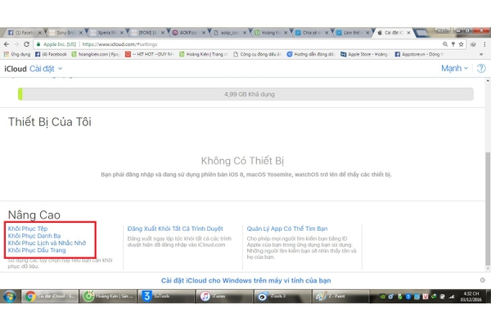The image size is (491, 312).
Task: Open the Ứng dụng apps shortcut
Action: coord(17,54)
